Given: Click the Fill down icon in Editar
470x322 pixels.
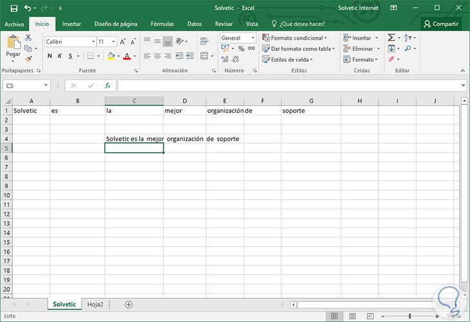Looking at the screenshot, I should pos(391,48).
